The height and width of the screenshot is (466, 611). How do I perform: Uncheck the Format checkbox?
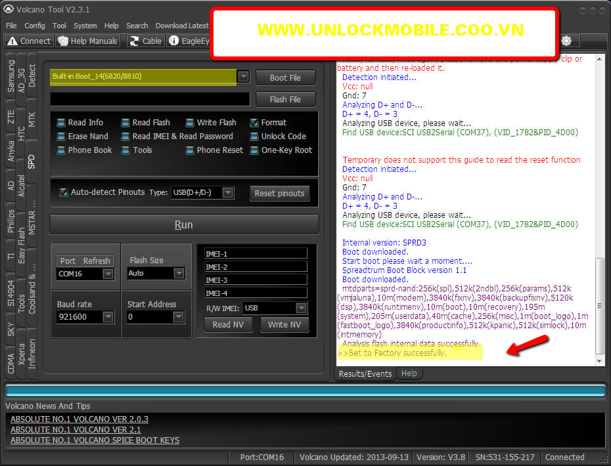tap(254, 123)
